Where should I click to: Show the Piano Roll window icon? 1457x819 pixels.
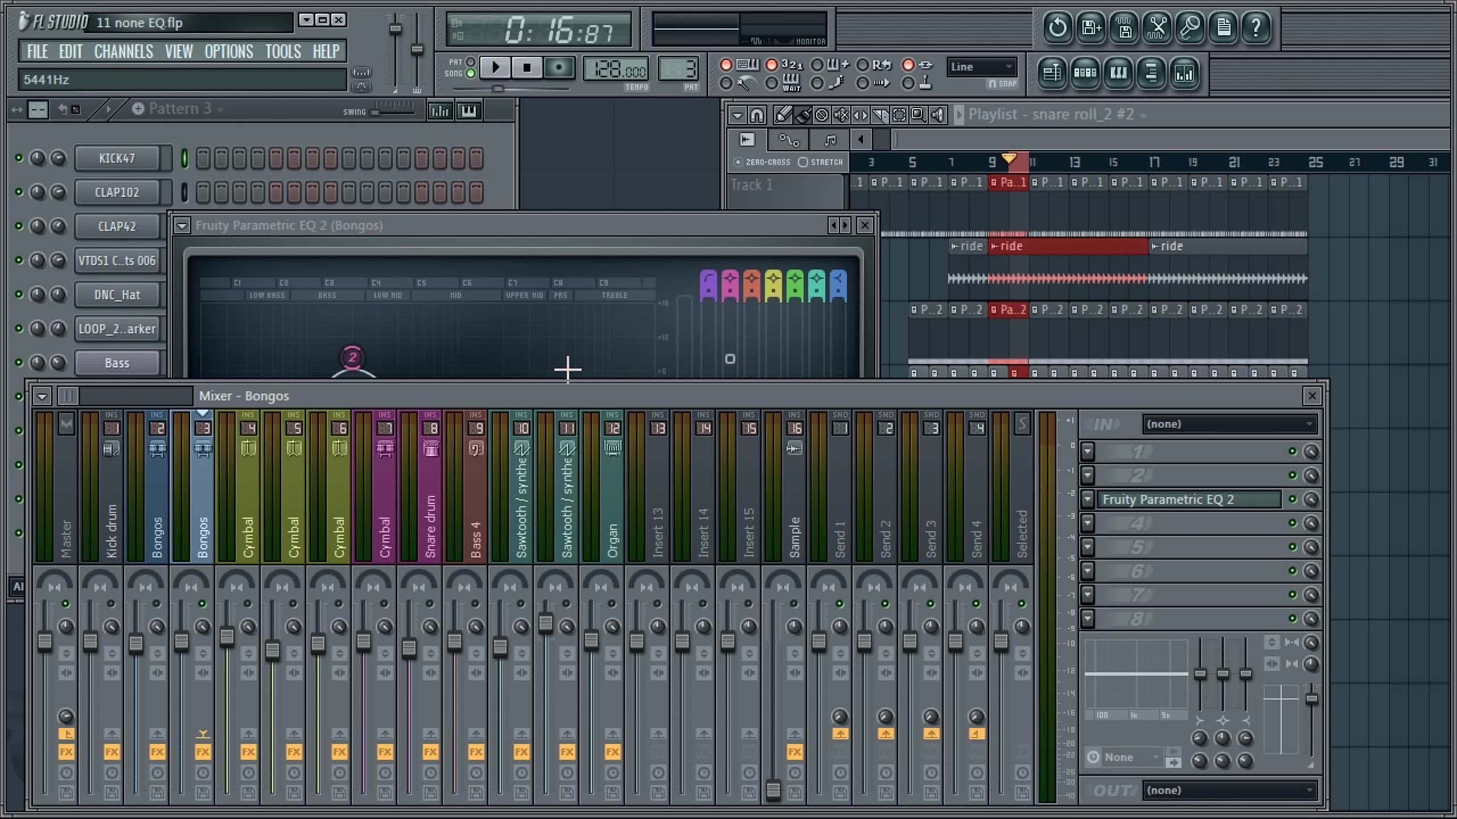1118,74
